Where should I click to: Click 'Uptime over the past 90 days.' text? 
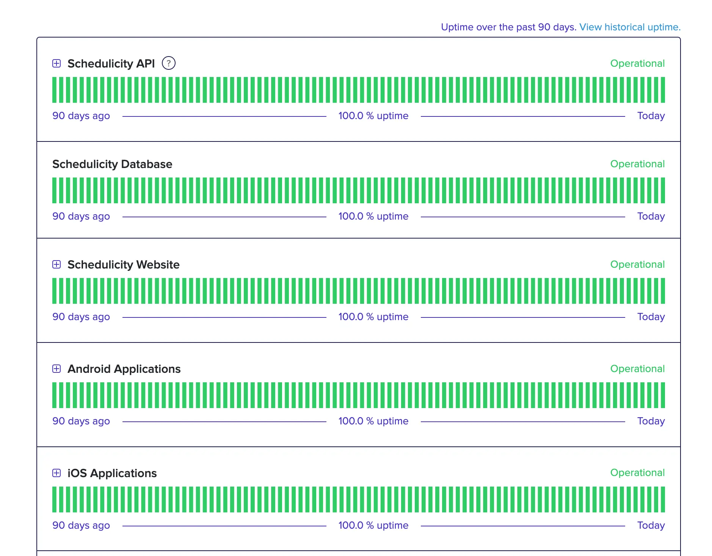(509, 27)
